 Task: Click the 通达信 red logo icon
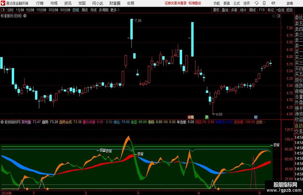[x=3, y=3]
